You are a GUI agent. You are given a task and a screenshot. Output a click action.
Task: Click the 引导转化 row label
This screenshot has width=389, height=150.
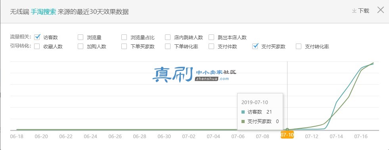[x=20, y=46]
